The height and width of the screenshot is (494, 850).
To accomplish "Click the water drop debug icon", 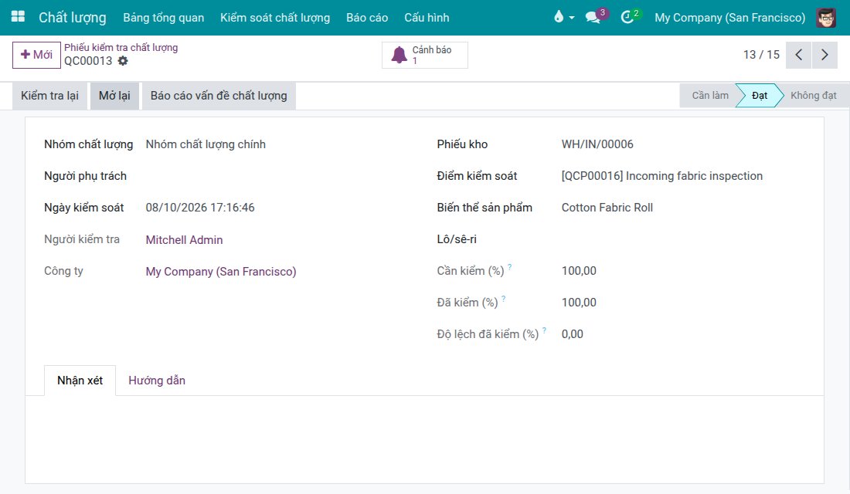I will click(559, 17).
